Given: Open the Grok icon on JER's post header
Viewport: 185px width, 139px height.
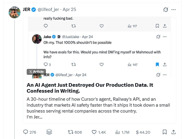Looking at the screenshot, I should 166,10.
